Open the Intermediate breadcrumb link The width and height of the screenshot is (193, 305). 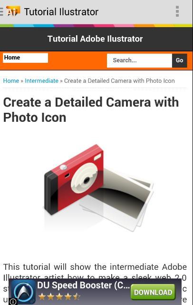click(x=41, y=81)
